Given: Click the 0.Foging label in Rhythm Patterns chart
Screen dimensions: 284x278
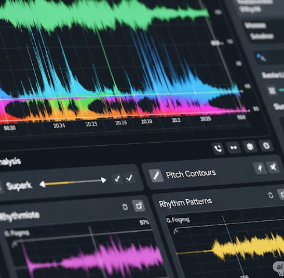Looking at the screenshot, I should coord(178,220).
